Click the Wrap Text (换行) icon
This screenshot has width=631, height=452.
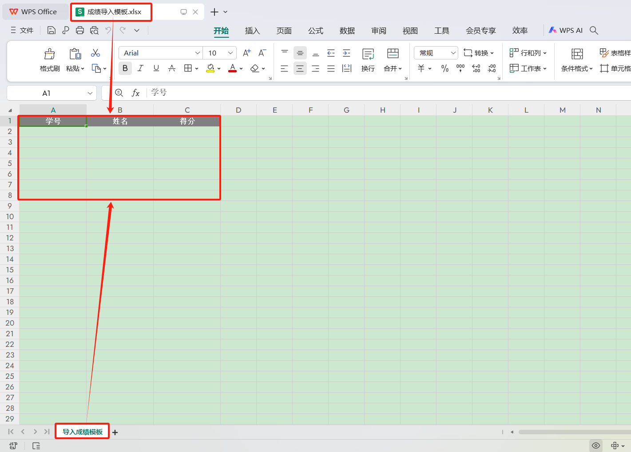coord(368,54)
